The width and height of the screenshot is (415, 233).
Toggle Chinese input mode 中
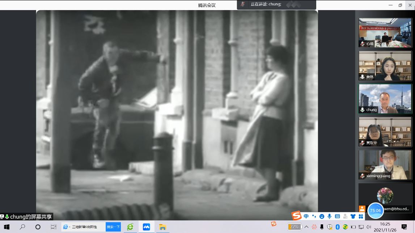(306, 216)
